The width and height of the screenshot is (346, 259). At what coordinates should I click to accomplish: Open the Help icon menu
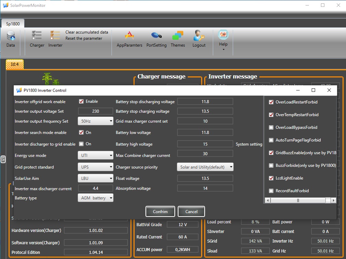tap(223, 35)
